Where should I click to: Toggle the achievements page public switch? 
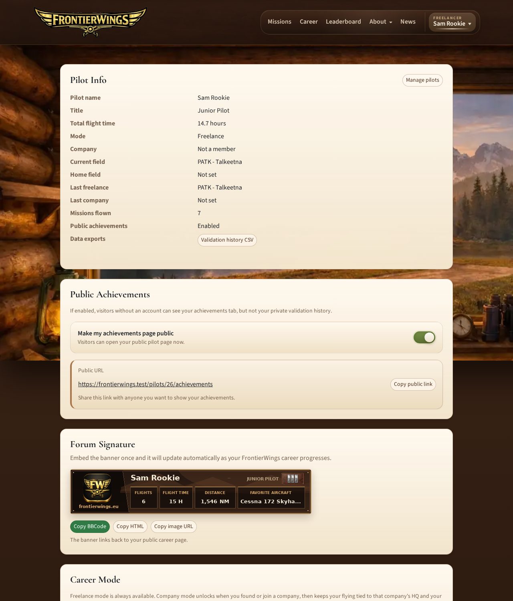pyautogui.click(x=424, y=337)
